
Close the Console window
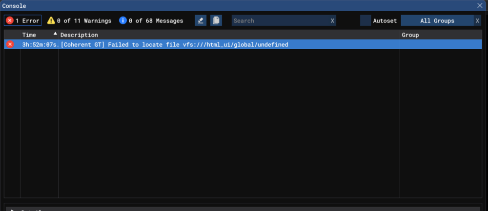tap(480, 5)
